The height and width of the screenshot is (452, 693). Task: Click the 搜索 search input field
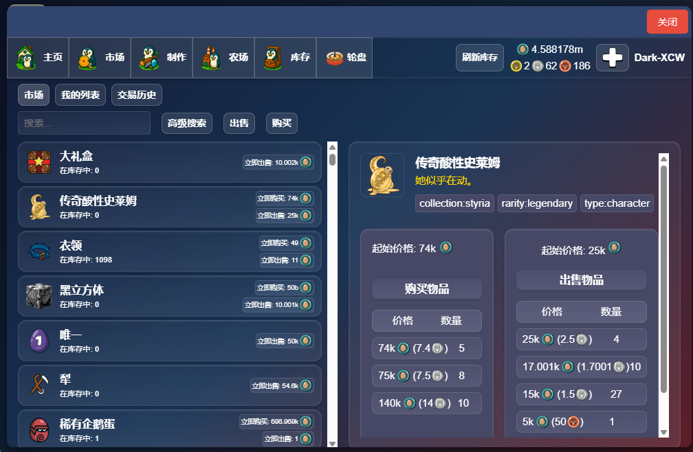point(84,123)
